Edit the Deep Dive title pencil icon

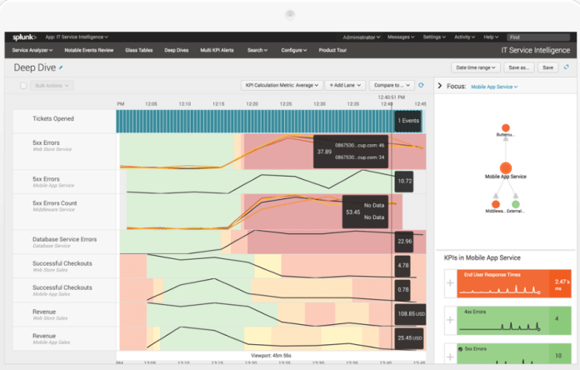(61, 67)
